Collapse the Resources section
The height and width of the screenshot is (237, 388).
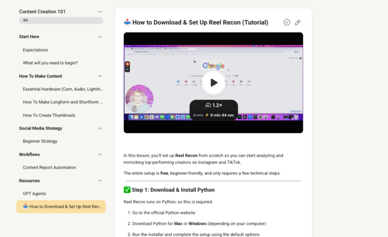click(100, 180)
